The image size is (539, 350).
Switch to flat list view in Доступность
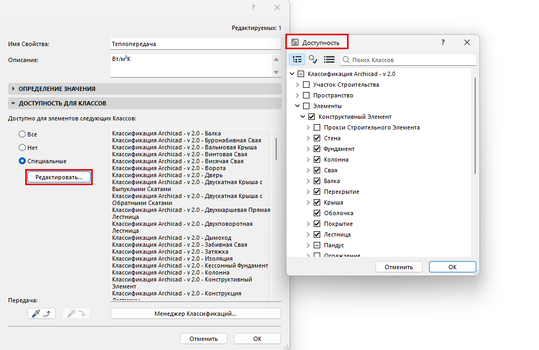329,59
